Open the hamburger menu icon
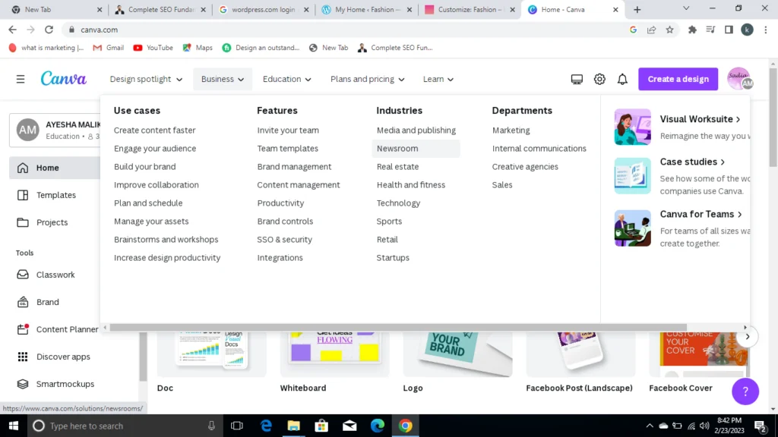Screen dimensions: 778x437 tap(21, 79)
